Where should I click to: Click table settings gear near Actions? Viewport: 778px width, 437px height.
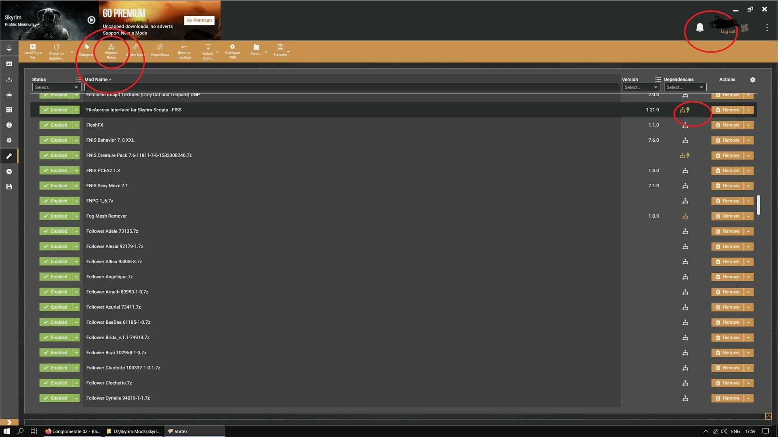tap(752, 80)
